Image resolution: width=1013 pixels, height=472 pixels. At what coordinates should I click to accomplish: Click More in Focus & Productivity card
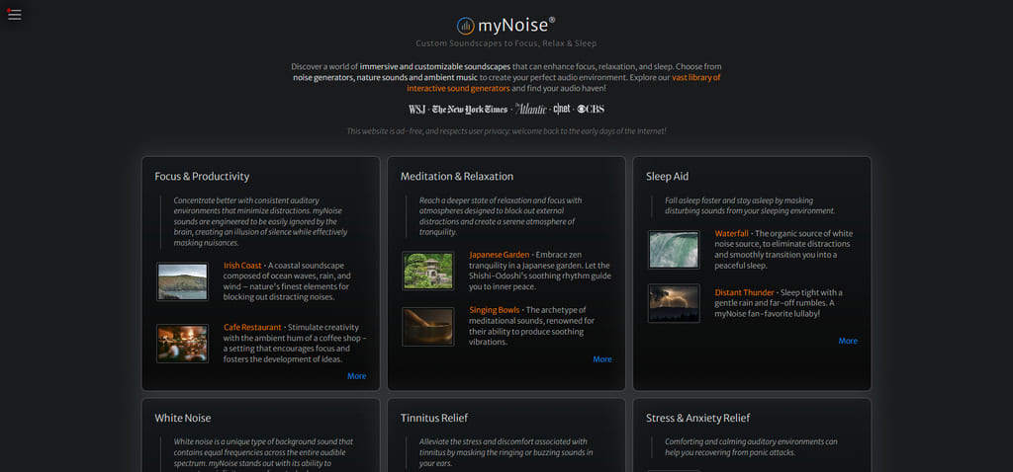coord(356,376)
